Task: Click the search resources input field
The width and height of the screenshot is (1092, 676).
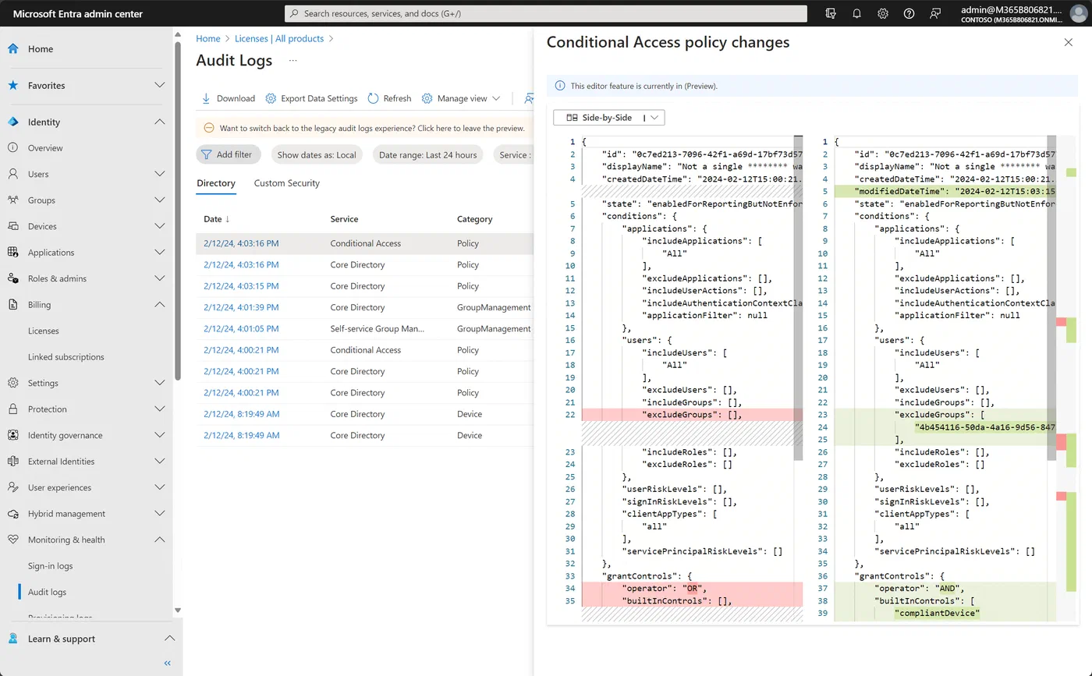Action: (x=545, y=13)
